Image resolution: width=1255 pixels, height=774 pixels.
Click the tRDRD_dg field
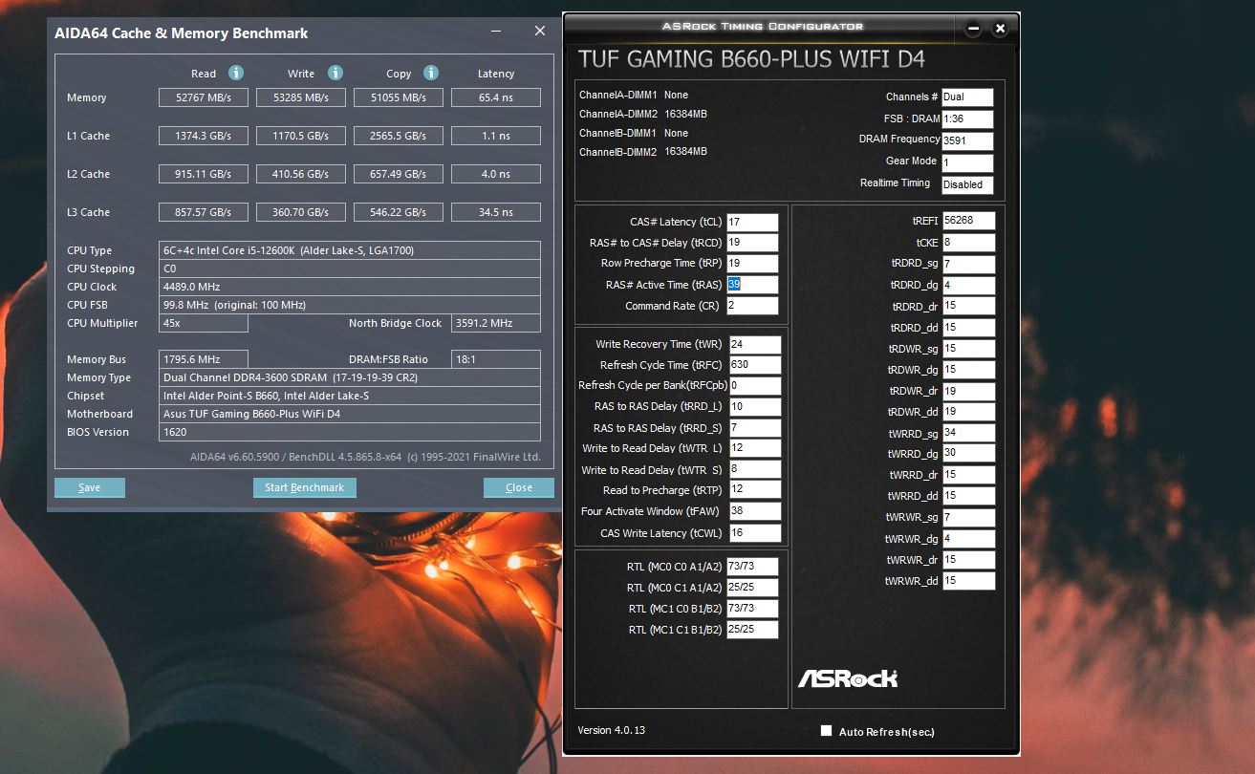tap(969, 285)
